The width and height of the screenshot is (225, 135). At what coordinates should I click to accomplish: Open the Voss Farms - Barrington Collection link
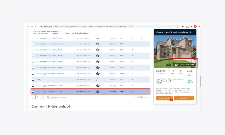click(x=170, y=79)
